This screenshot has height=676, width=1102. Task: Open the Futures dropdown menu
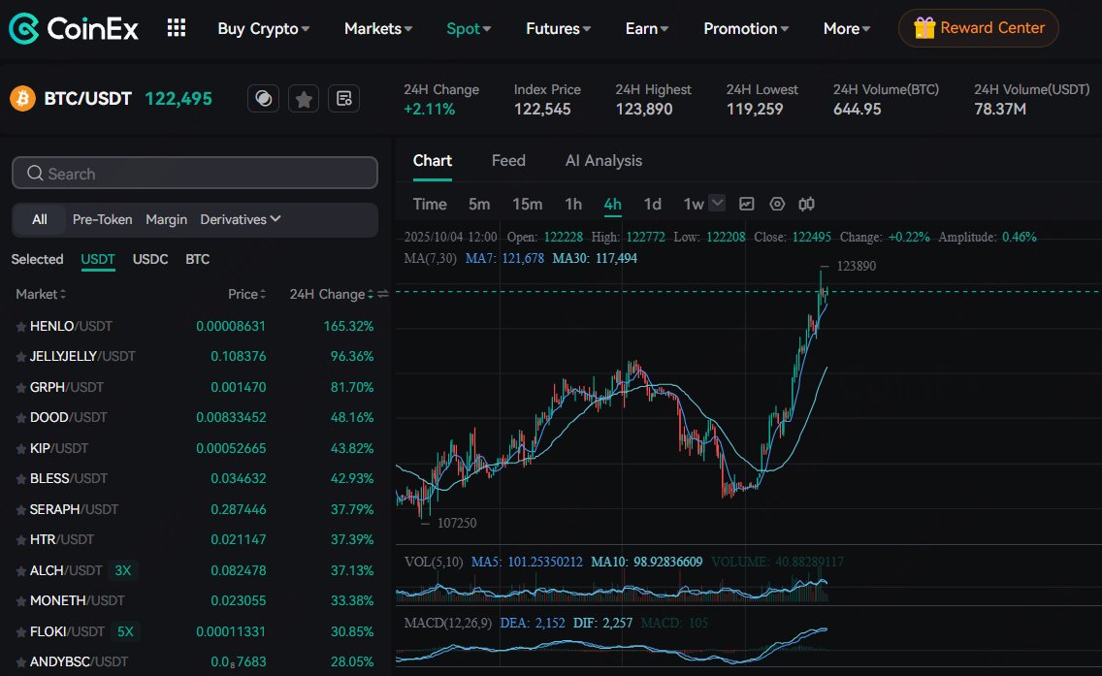pyautogui.click(x=558, y=29)
